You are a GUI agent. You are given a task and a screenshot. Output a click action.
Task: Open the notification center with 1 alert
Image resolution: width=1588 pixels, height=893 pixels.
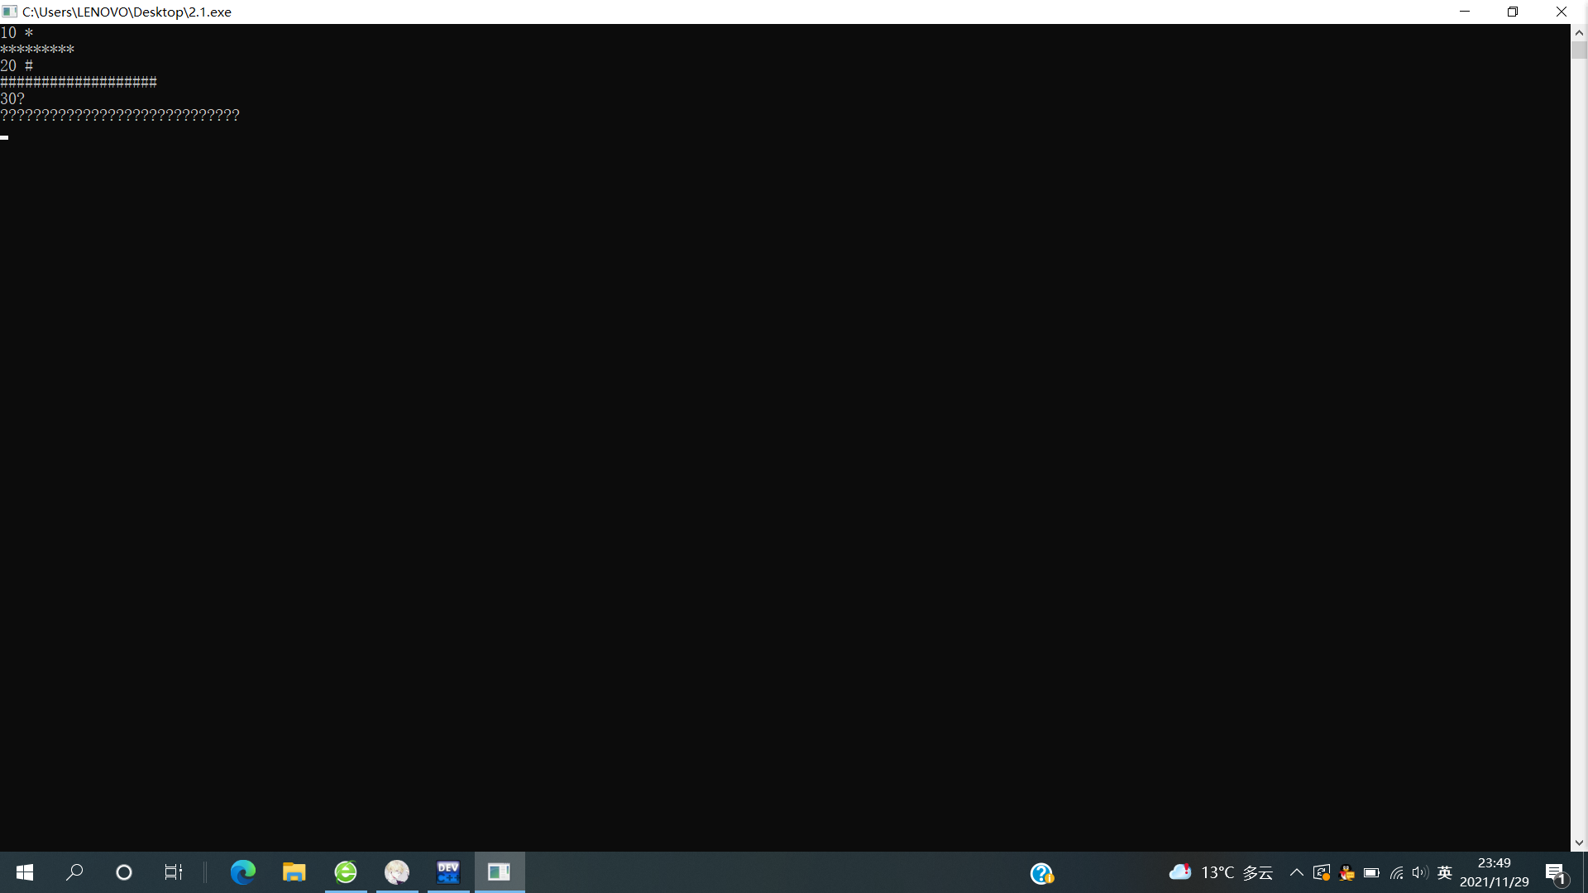point(1556,873)
